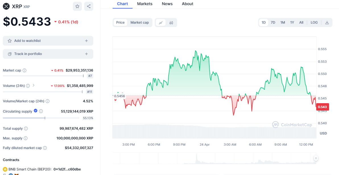Expand Add to watchlist plus

[x=86, y=41]
